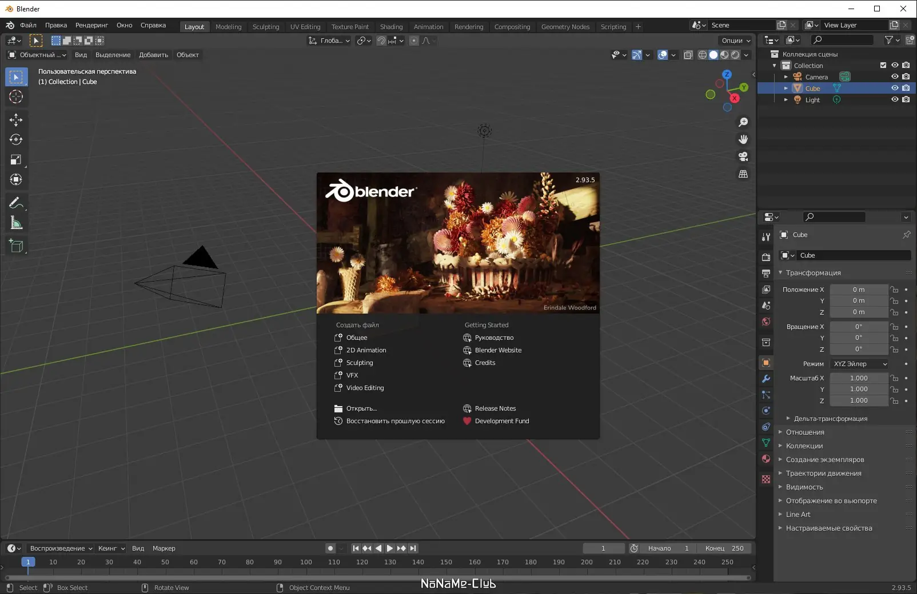Select the Cursor tool in toolbar
917x594 pixels.
click(x=16, y=97)
